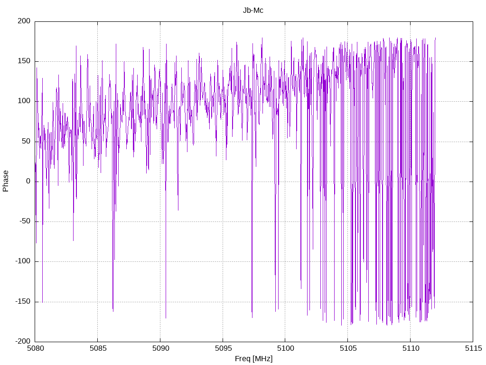Image resolution: width=486 pixels, height=365 pixels.
Task: Click the 200 y-axis tick label
Action: pos(24,21)
